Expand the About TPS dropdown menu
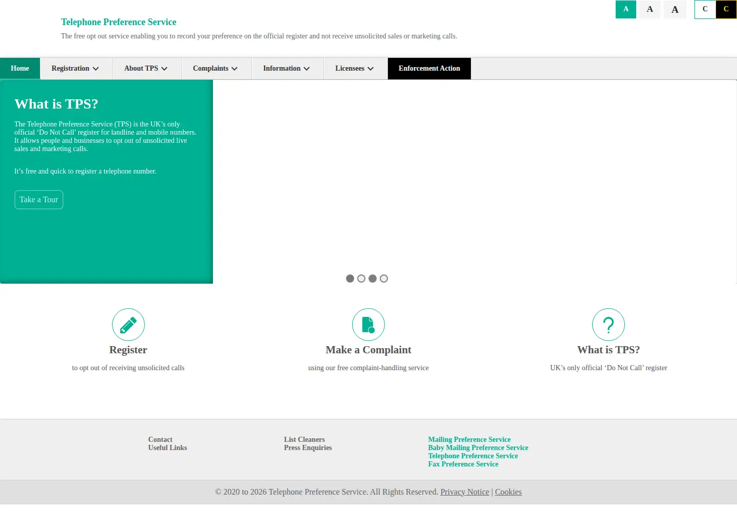Screen dimensions: 737x512 (146, 69)
